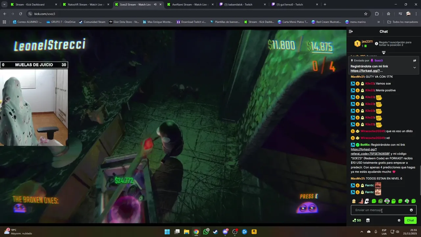The height and width of the screenshot is (237, 421).
Task: Expand the gift leaderboard arrow below jas2311
Action: tap(384, 53)
